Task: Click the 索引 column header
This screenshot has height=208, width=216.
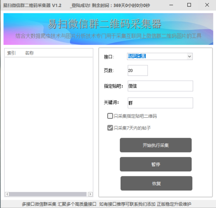Action: [11, 53]
